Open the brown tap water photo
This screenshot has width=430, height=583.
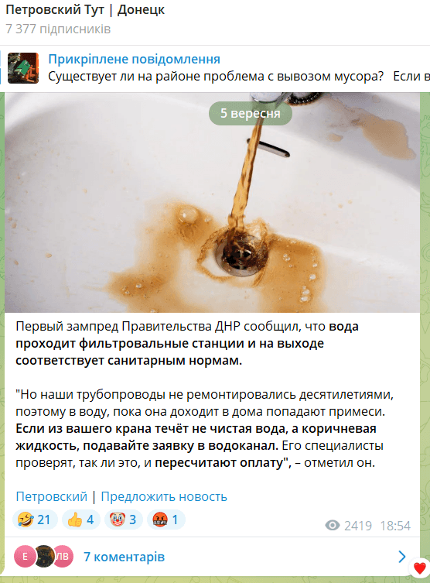click(212, 203)
